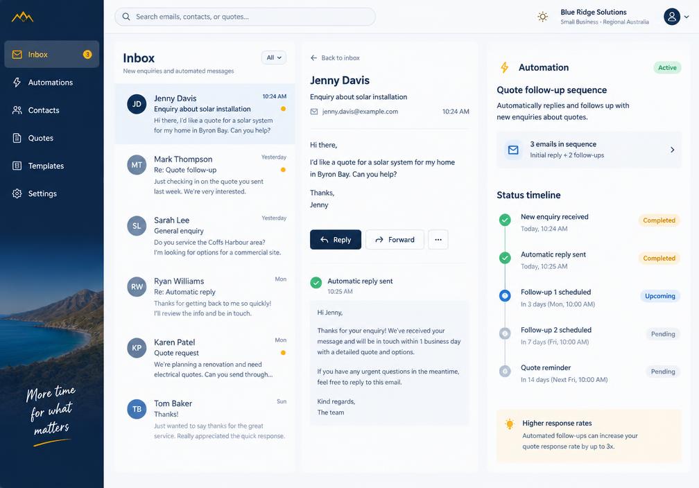Click the RW avatar of Ryan Williams
This screenshot has height=488, width=699.
[137, 287]
